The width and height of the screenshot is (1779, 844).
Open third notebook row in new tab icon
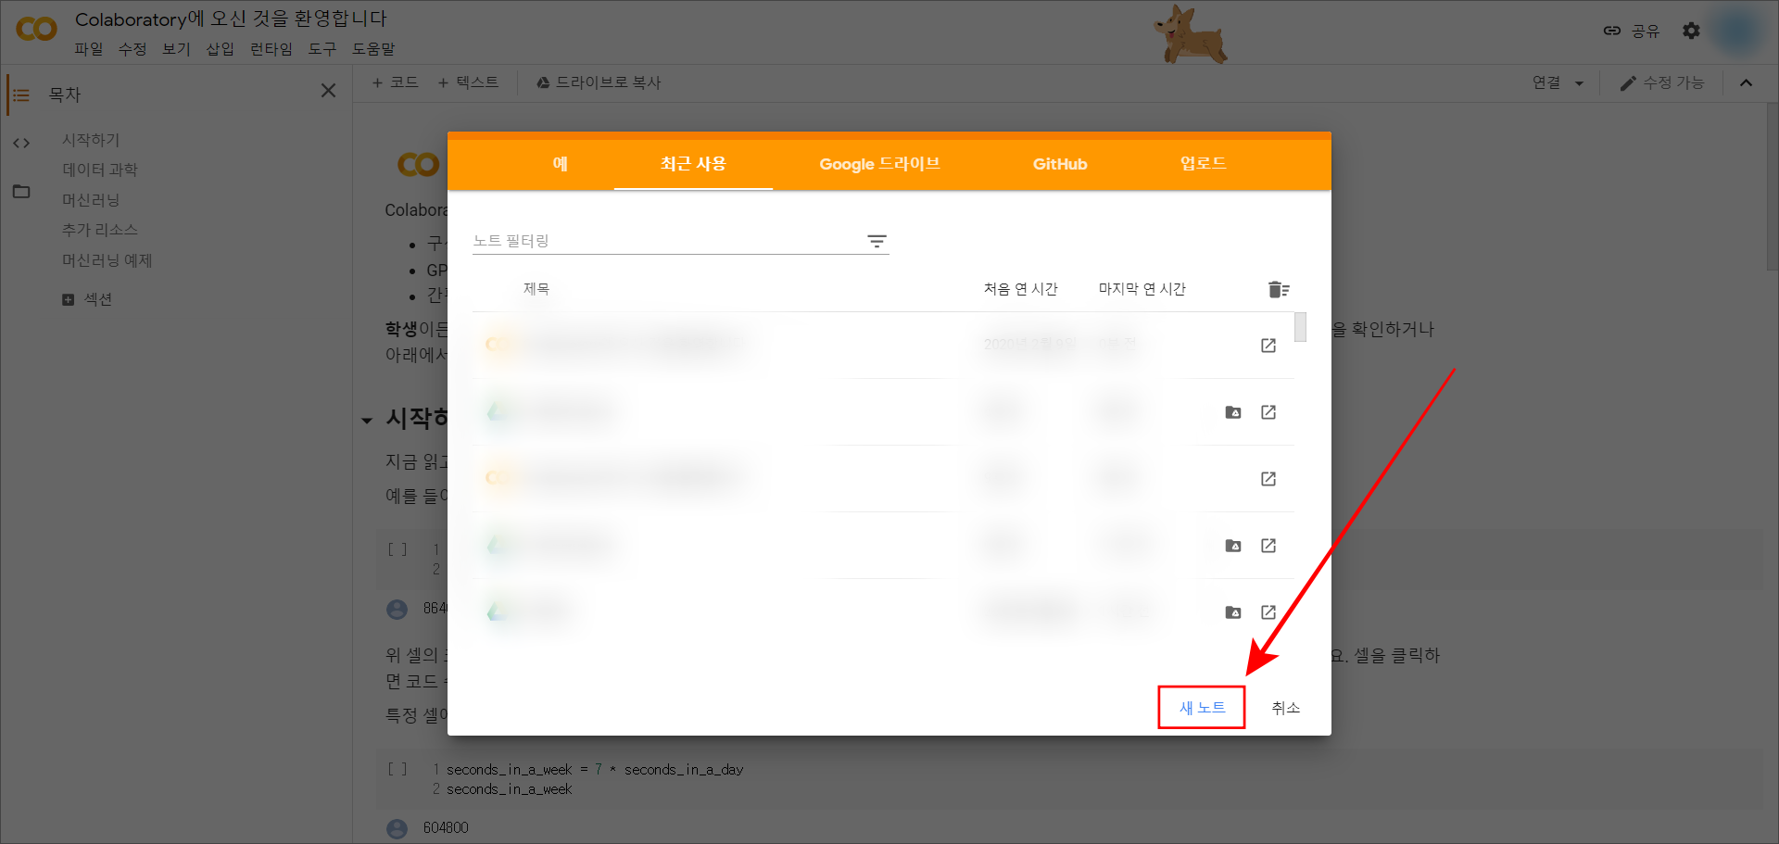[x=1268, y=479]
